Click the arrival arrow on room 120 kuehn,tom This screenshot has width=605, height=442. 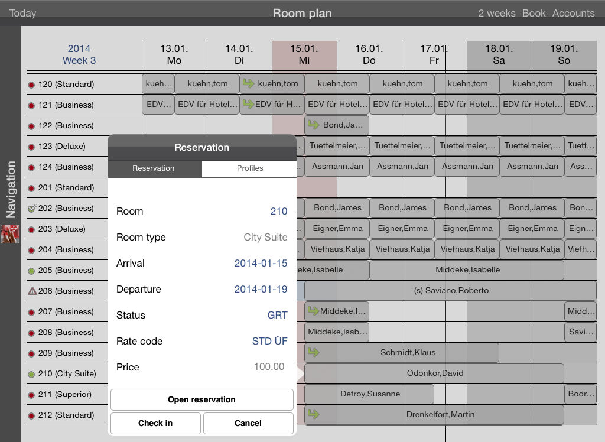coord(248,83)
